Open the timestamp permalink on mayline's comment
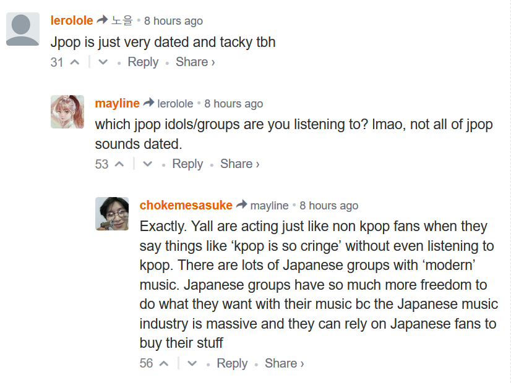Image resolution: width=511 pixels, height=383 pixels. click(x=233, y=104)
